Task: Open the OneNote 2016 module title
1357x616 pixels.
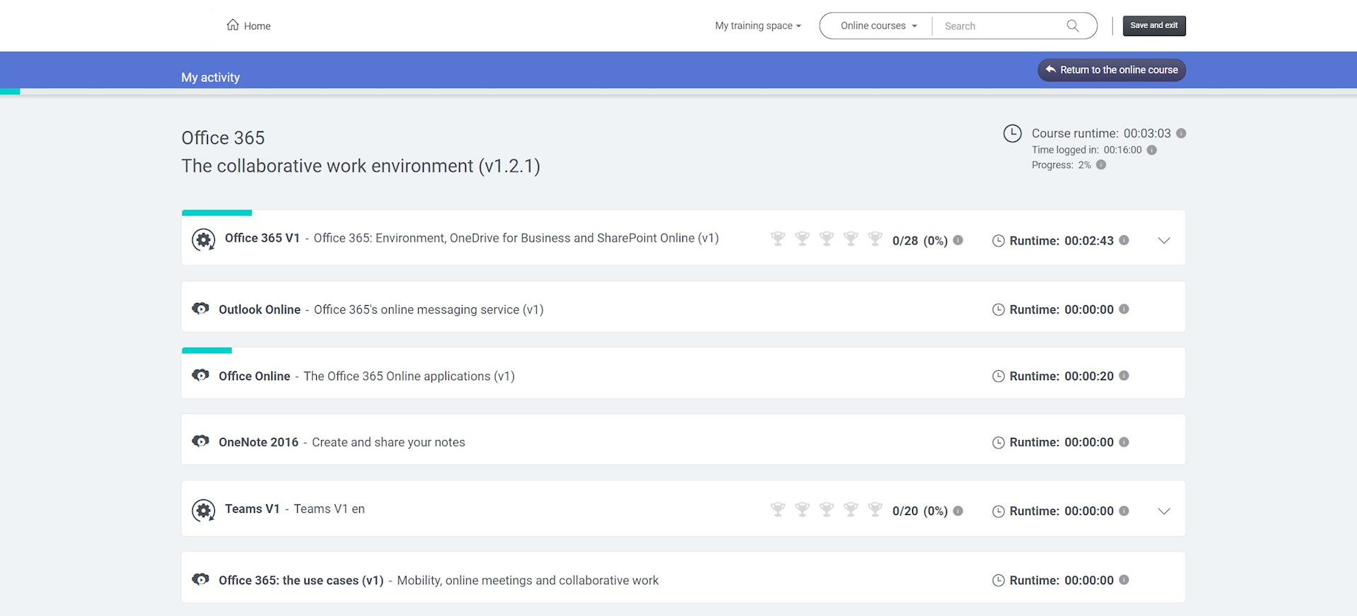Action: point(259,442)
